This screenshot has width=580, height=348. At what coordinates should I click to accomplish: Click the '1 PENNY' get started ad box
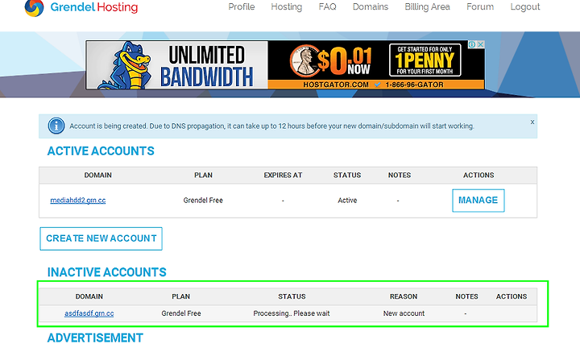425,60
